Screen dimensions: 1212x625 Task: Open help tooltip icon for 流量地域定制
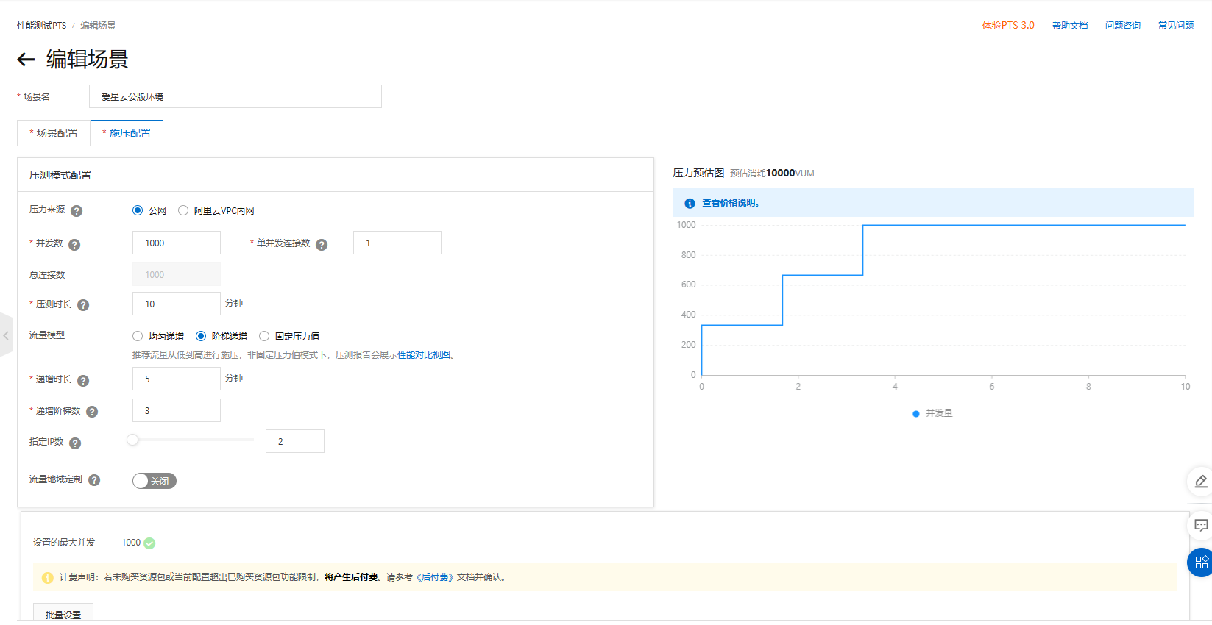94,480
